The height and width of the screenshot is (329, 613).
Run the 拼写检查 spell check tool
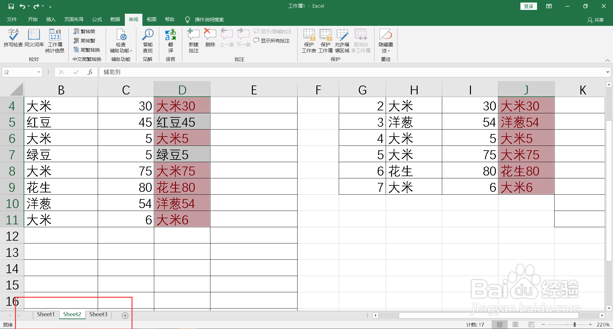pos(12,40)
